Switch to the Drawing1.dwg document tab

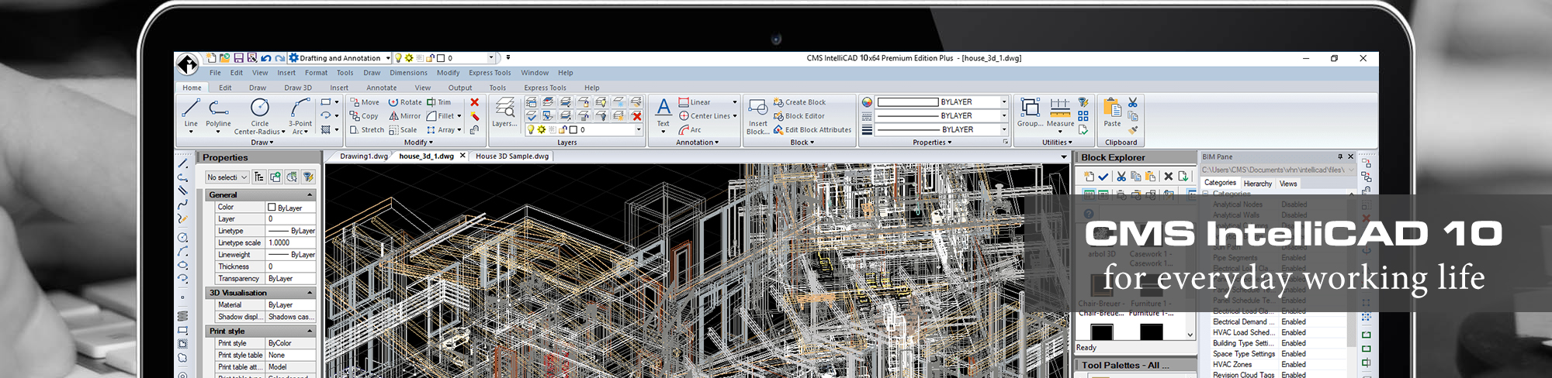(x=363, y=156)
